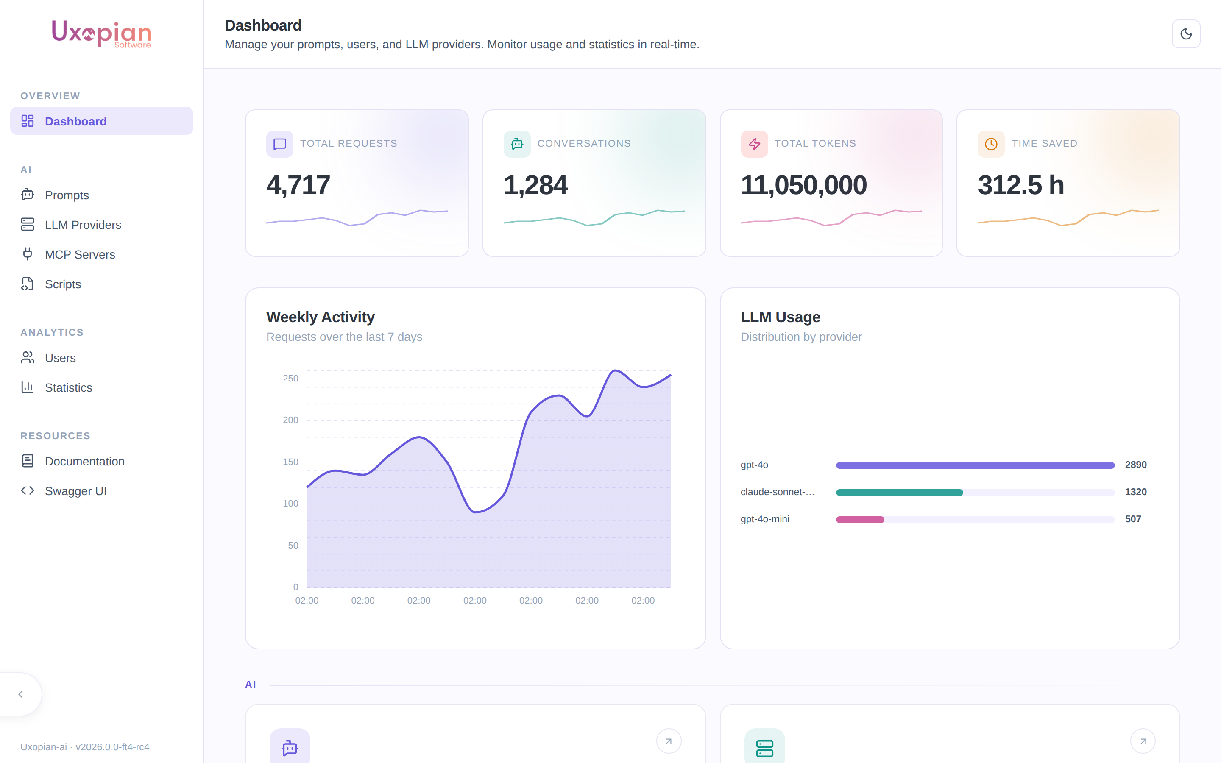The image size is (1221, 763).
Task: Click the Prompts robot icon in the sidebar
Action: (x=27, y=195)
